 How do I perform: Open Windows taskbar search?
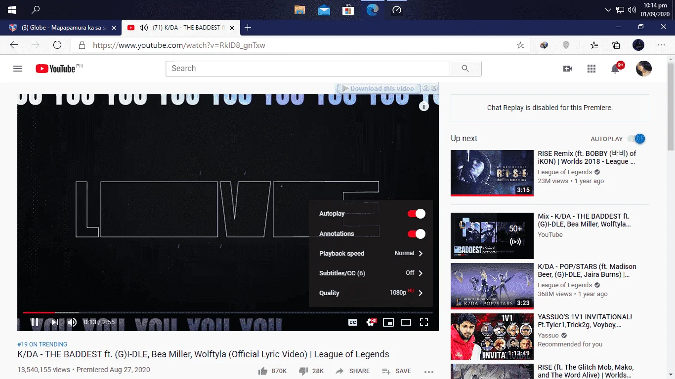[36, 10]
